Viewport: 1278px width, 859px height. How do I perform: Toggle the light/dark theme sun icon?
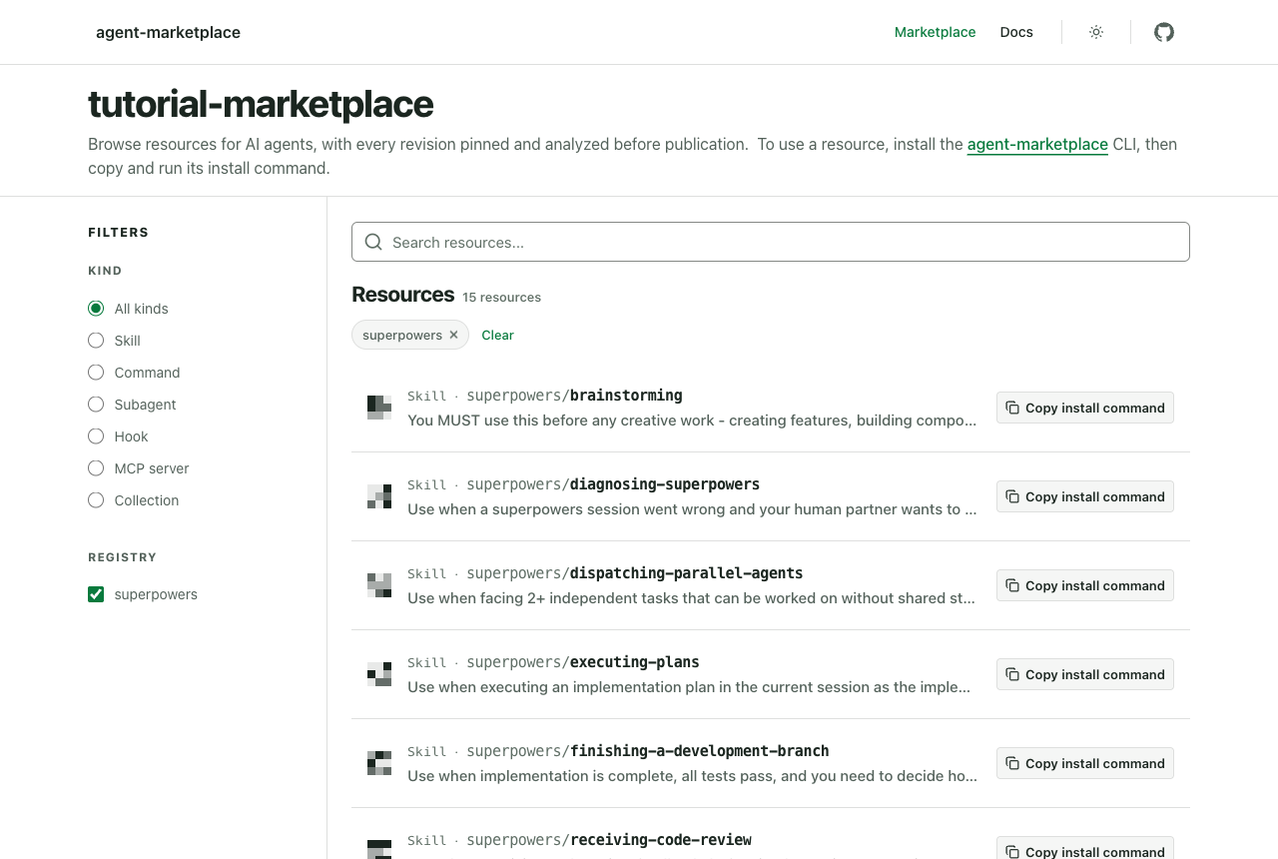(x=1096, y=32)
